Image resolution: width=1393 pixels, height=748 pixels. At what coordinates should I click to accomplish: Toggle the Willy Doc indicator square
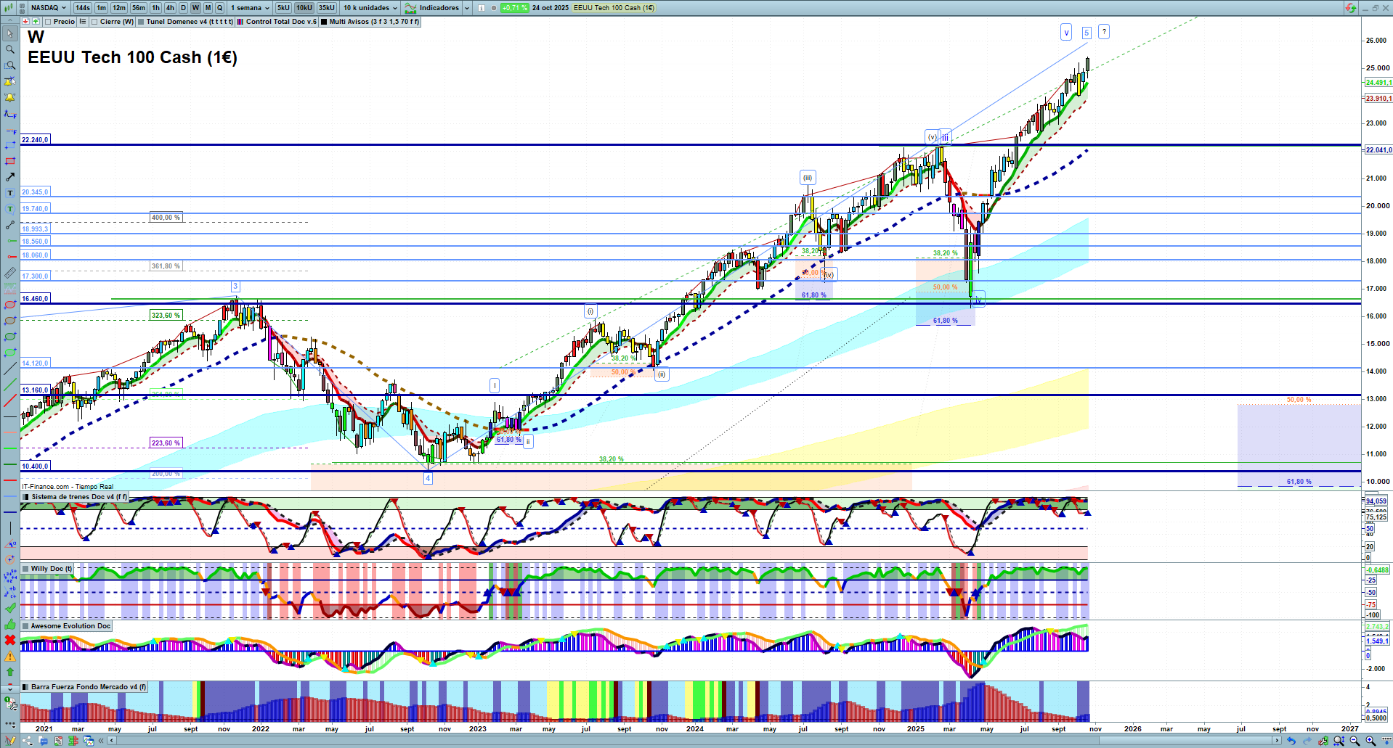[x=25, y=569]
